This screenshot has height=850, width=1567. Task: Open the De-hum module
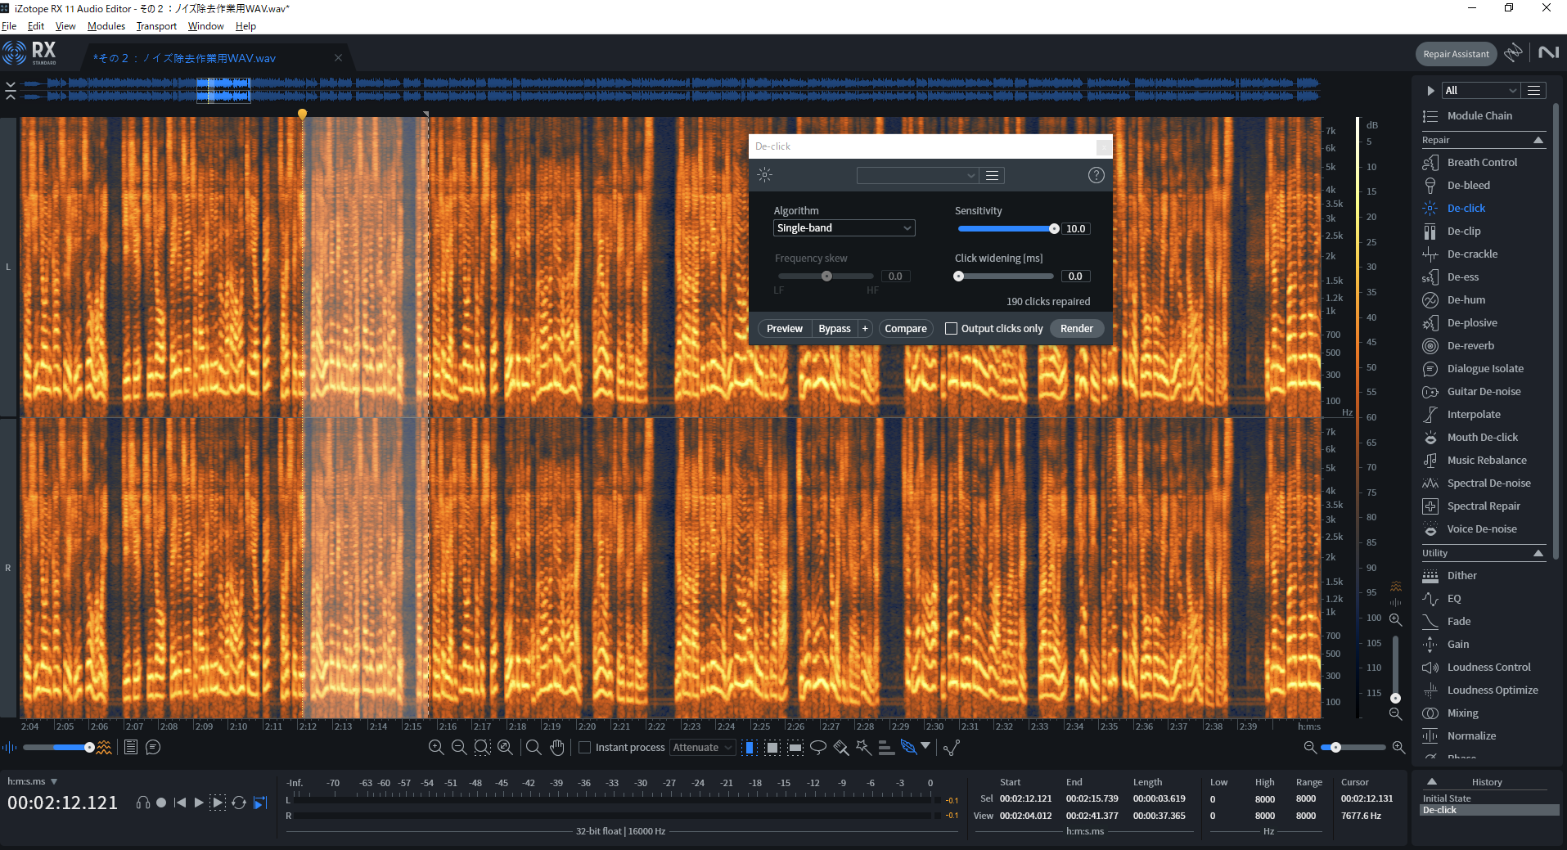coord(1466,299)
